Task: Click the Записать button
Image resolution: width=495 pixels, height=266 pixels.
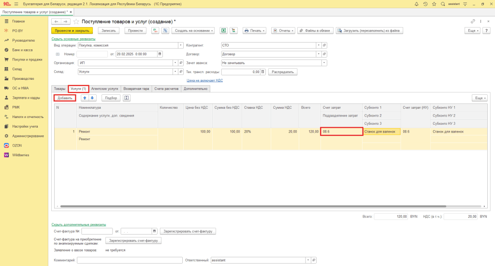Action: 109,30
